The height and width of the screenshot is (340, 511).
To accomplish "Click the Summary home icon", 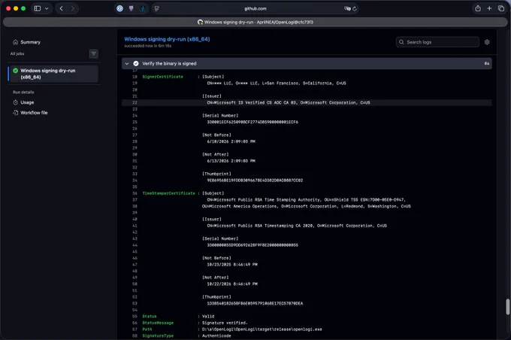I will point(15,42).
